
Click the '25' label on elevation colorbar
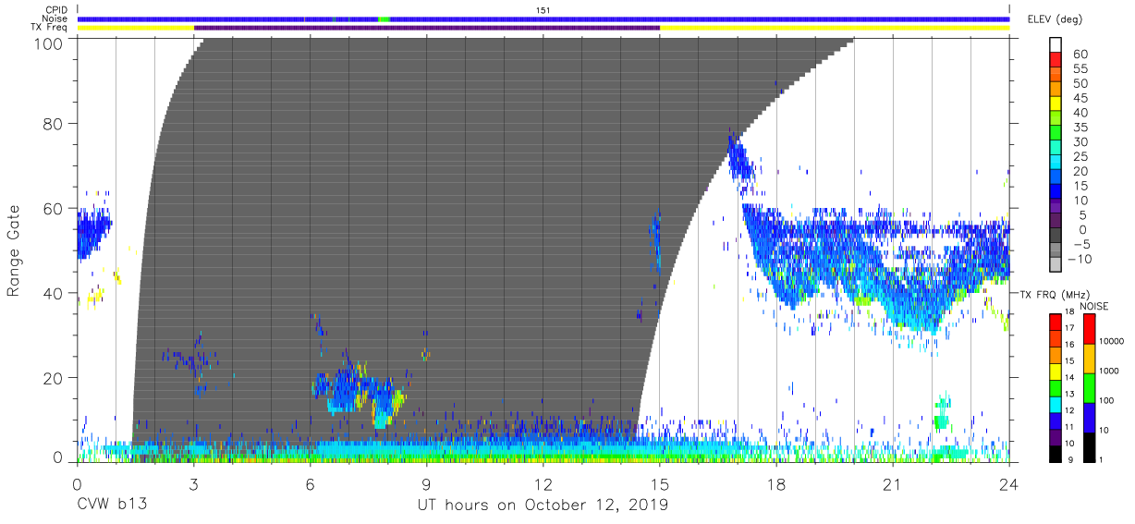1080,156
